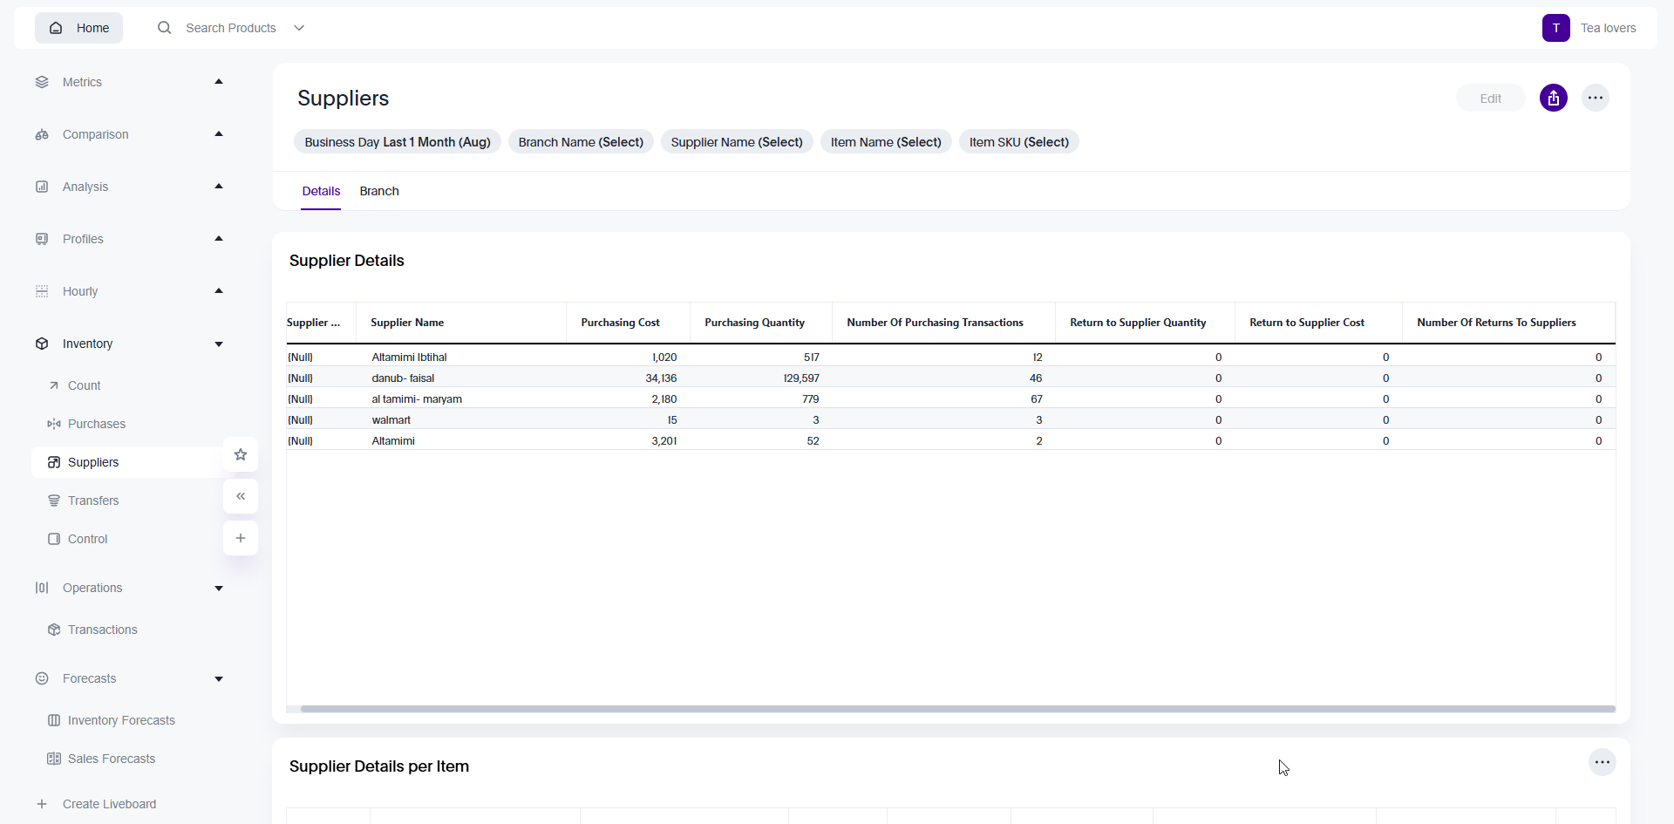Click the Home button
The width and height of the screenshot is (1674, 824).
pyautogui.click(x=79, y=28)
